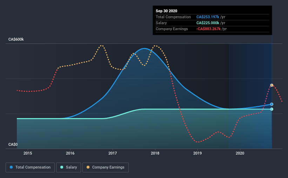
Task: Click the CA$225.000k salary value
Action: [208, 23]
